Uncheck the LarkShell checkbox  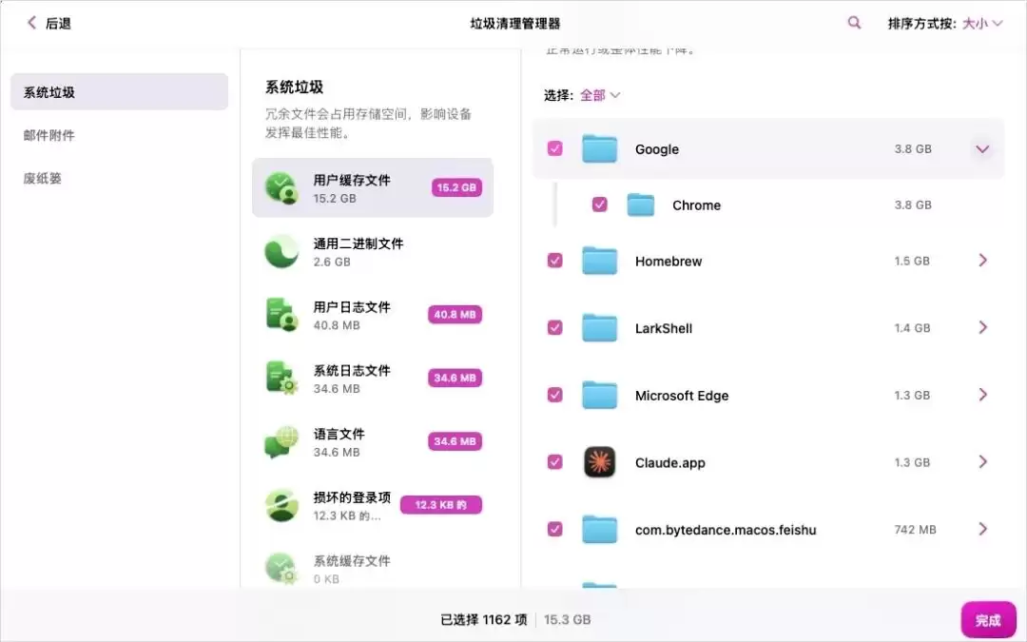(554, 327)
